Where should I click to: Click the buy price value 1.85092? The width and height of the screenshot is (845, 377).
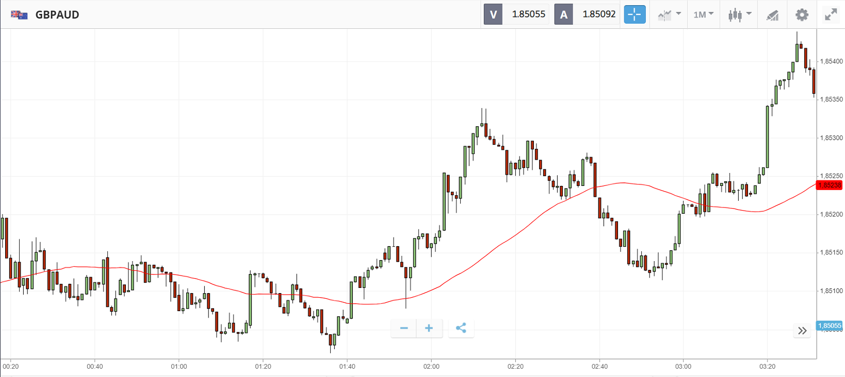tap(599, 14)
